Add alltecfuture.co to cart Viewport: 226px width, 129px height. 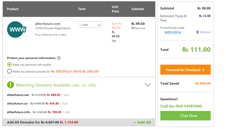point(64,104)
